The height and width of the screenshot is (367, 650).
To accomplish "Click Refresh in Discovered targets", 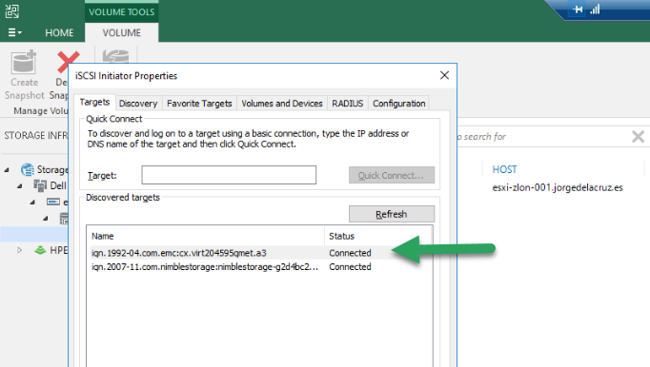I will (392, 214).
